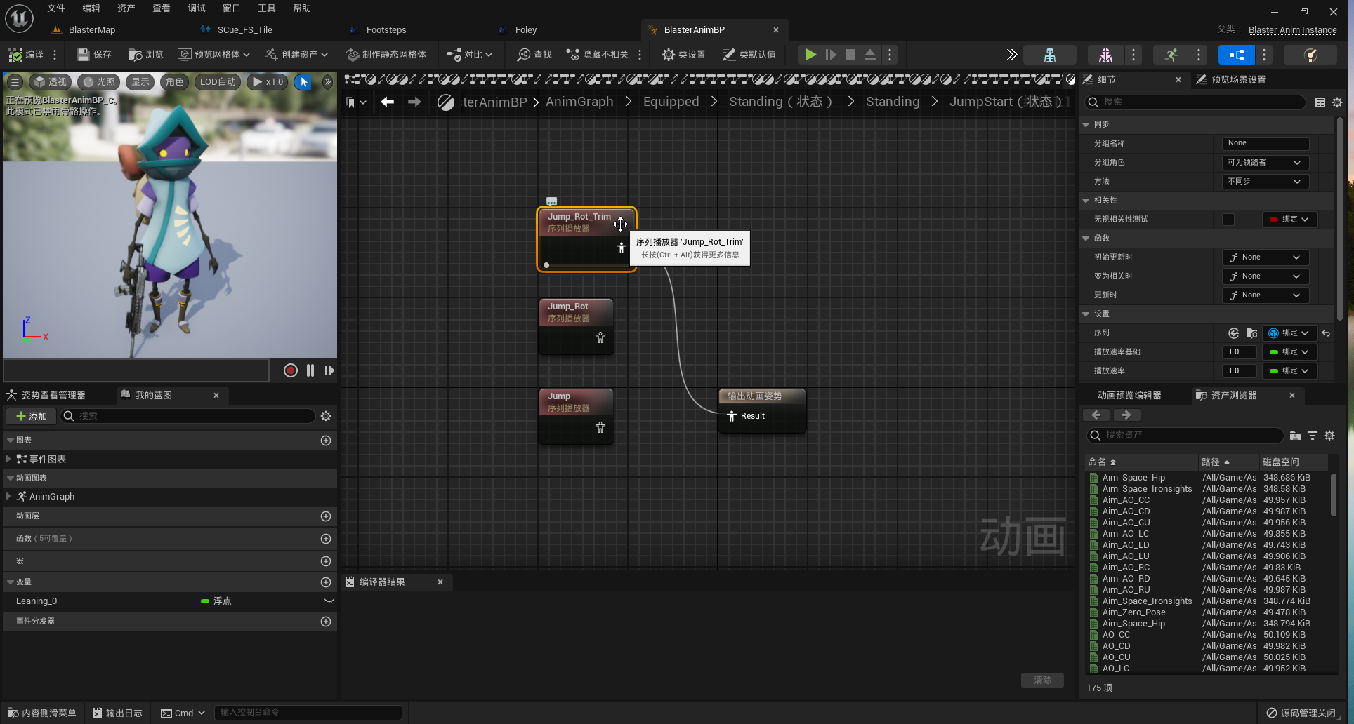
Task: Open the Asset menu
Action: [126, 8]
